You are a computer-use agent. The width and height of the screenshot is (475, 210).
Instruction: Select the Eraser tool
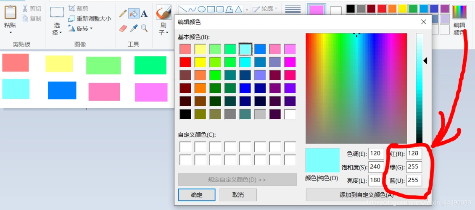(123, 29)
